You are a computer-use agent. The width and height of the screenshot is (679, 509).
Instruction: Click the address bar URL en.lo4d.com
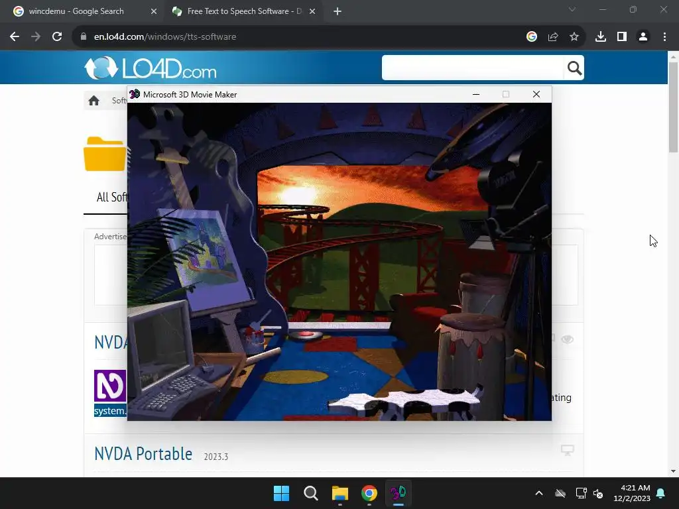(165, 37)
